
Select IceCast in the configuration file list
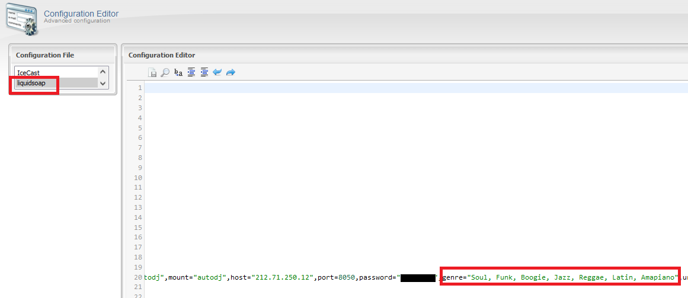[28, 73]
